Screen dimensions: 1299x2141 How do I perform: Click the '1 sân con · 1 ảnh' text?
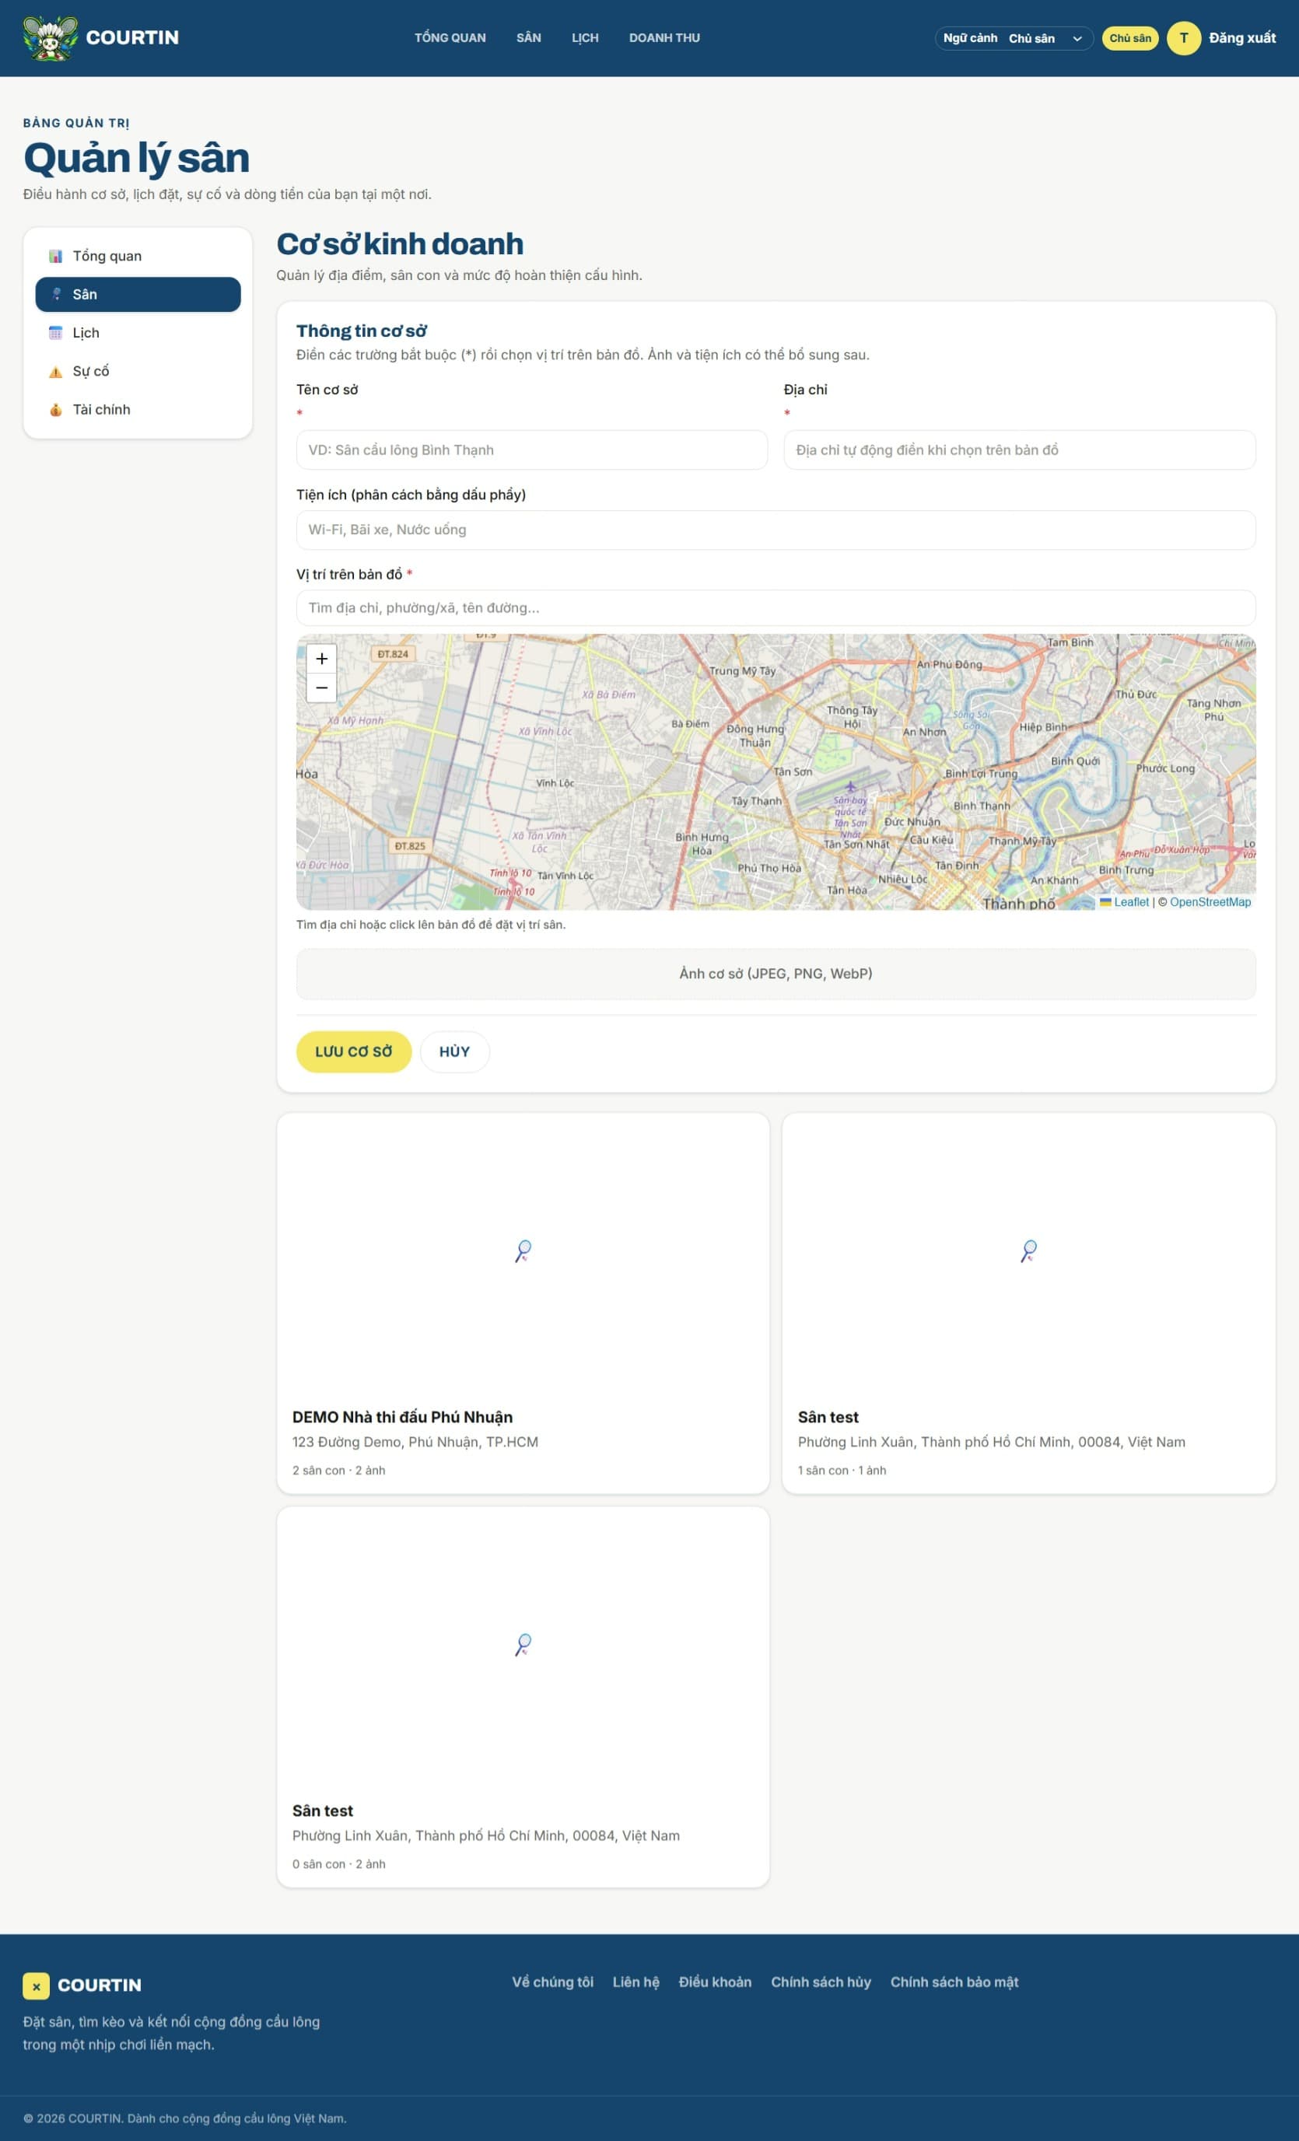click(x=842, y=1470)
